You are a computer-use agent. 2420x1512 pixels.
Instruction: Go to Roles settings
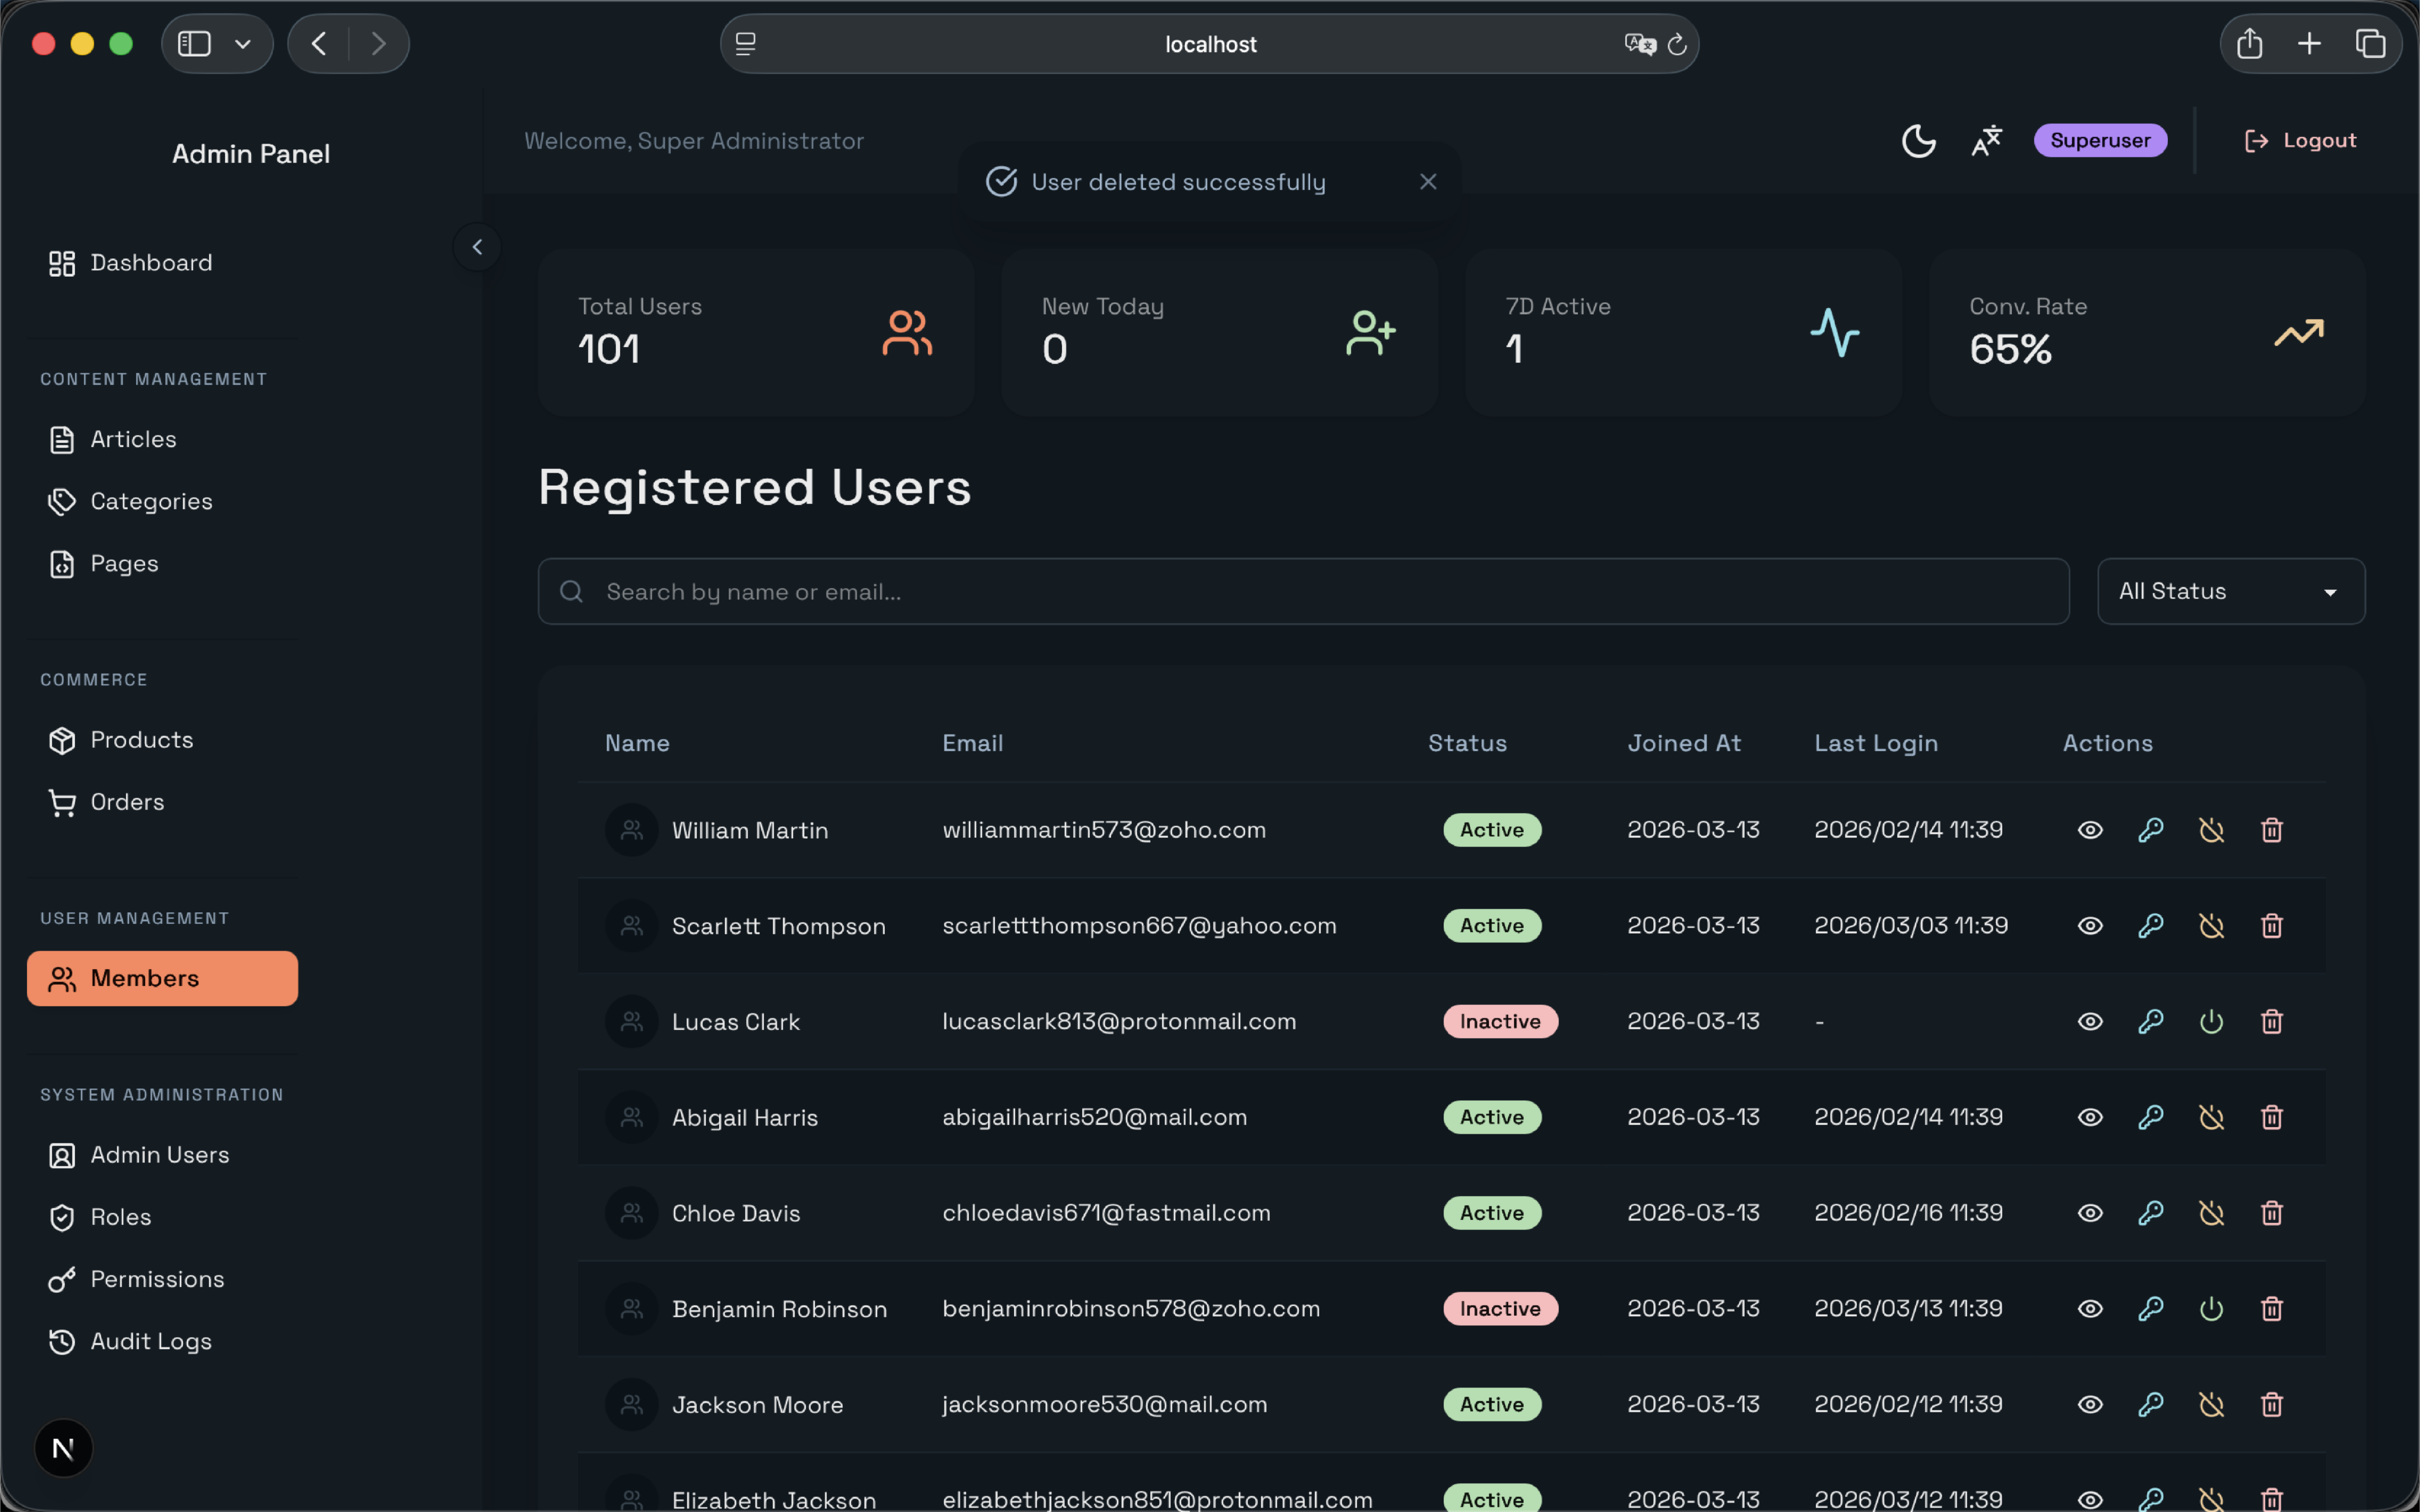(x=162, y=1217)
